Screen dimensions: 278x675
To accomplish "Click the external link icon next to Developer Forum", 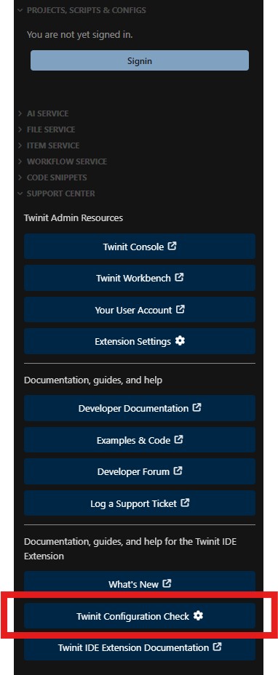I will click(178, 471).
